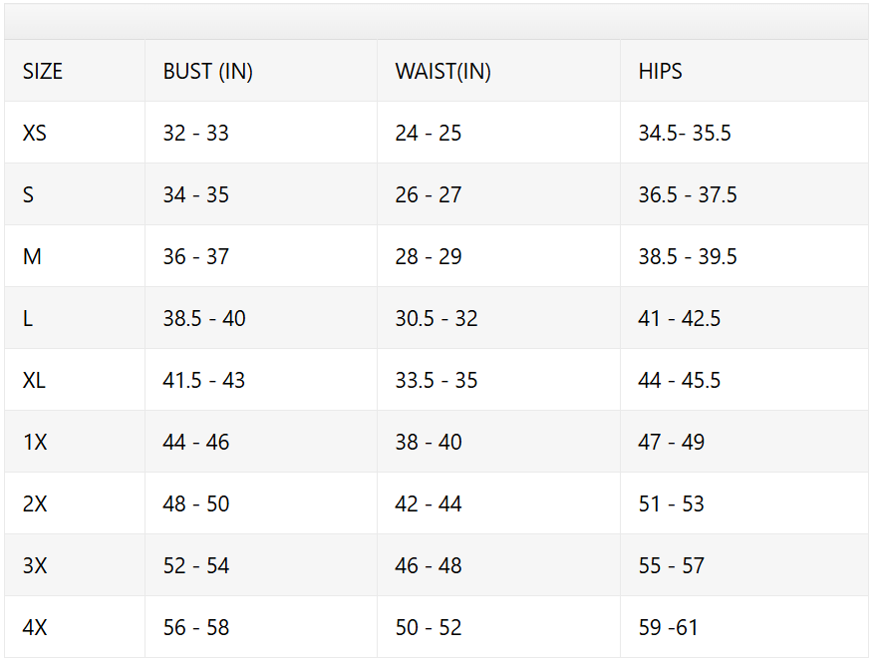880x666 pixels.
Task: Select the M size row label
Action: tap(32, 256)
